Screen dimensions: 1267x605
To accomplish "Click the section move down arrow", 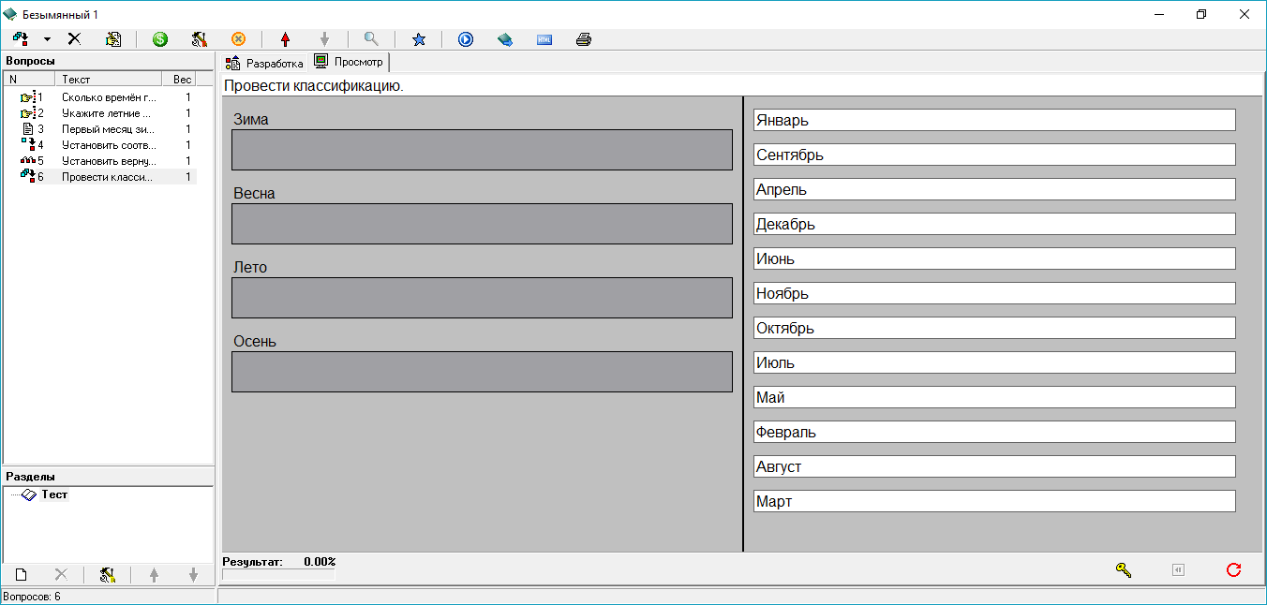I will click(193, 575).
